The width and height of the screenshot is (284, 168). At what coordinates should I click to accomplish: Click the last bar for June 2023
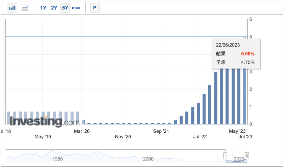point(245,96)
